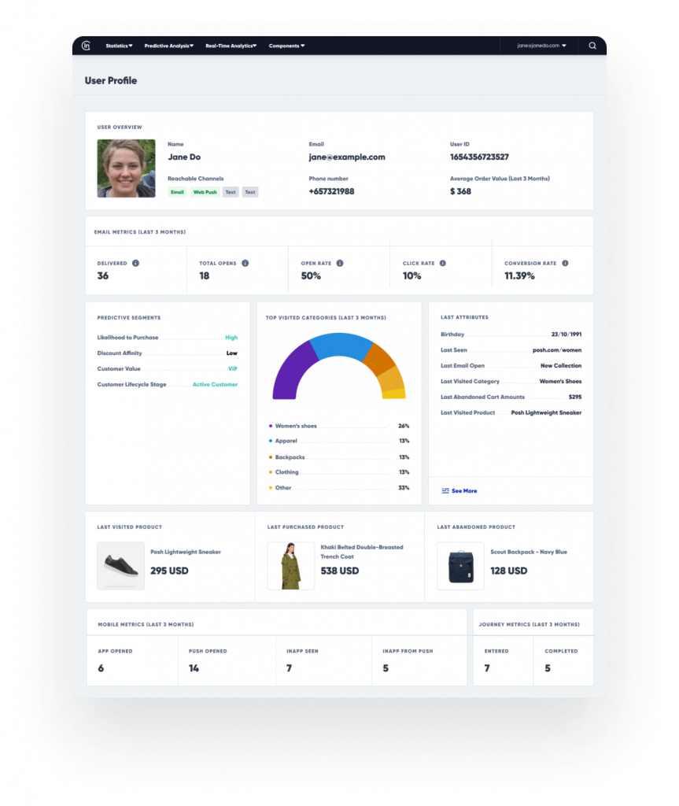Open the Click Rate info icon
Viewport: 679px width, 806px height.
coord(441,263)
